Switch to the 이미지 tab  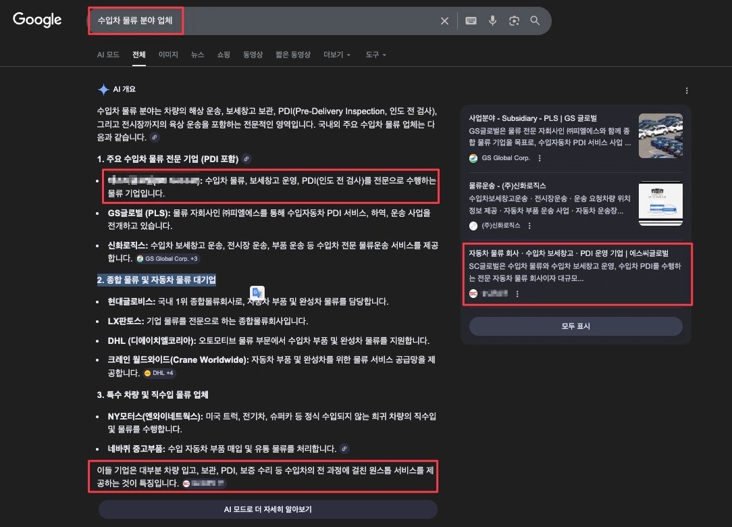tap(167, 55)
